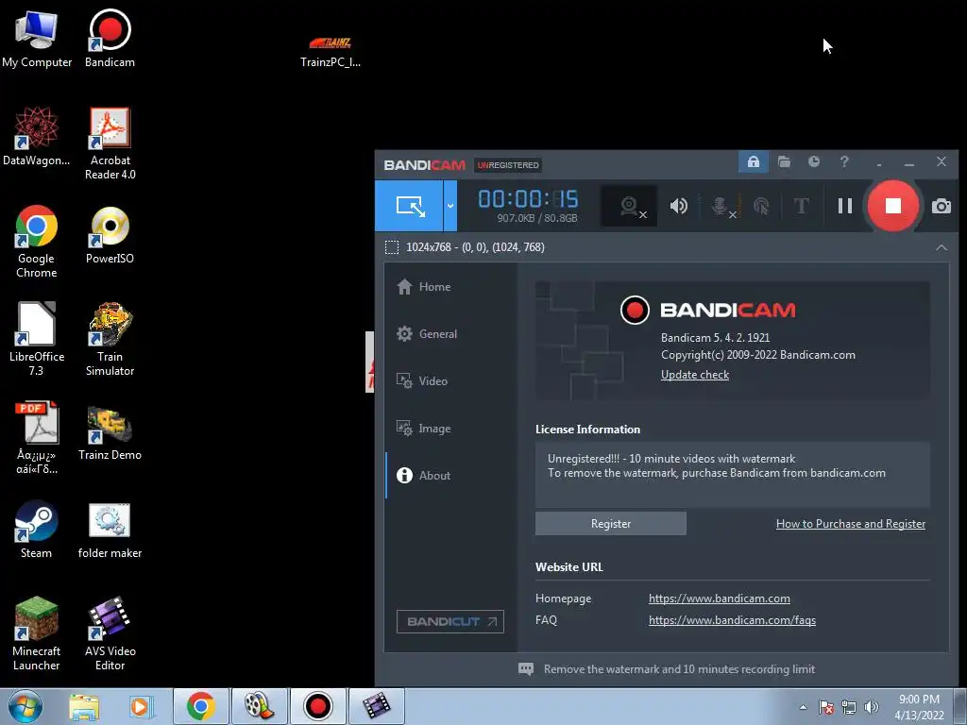Viewport: 967px width, 725px height.
Task: Switch to AVS Video Editor taskbar button
Action: pos(377,706)
